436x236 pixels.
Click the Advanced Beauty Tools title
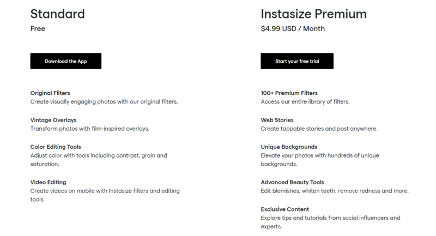[293, 183]
